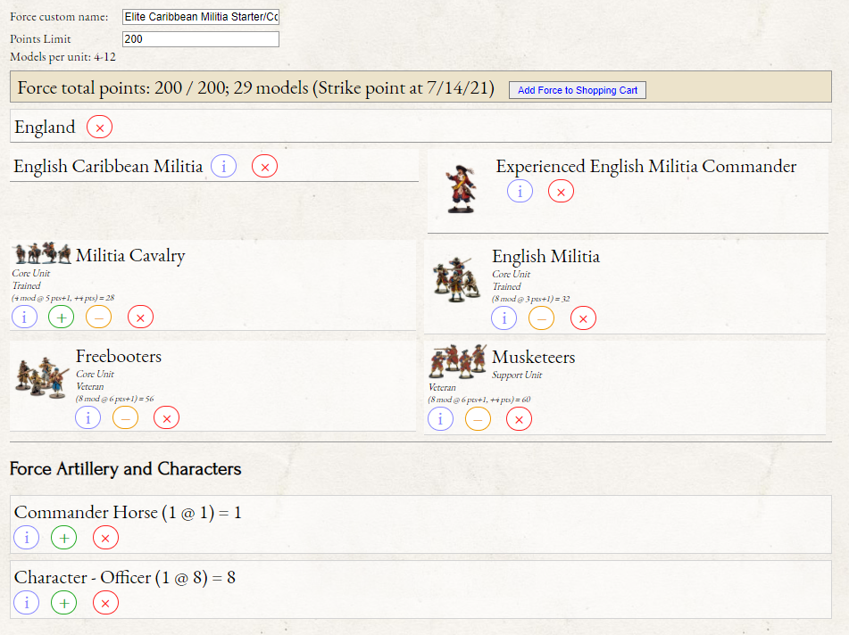Edit the Force custom name field
This screenshot has height=635, width=849.
200,17
